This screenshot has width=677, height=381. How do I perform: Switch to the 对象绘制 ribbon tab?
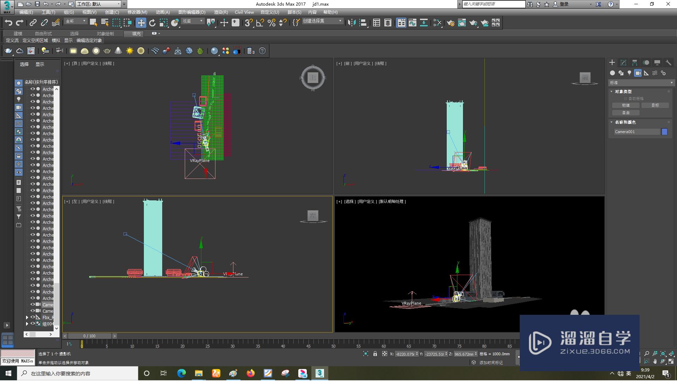click(105, 33)
